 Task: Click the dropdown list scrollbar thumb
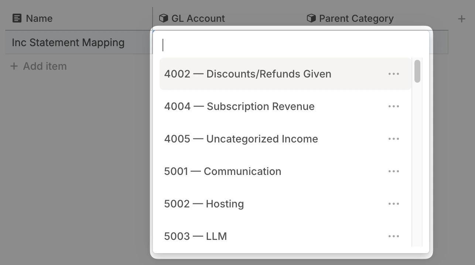point(417,71)
